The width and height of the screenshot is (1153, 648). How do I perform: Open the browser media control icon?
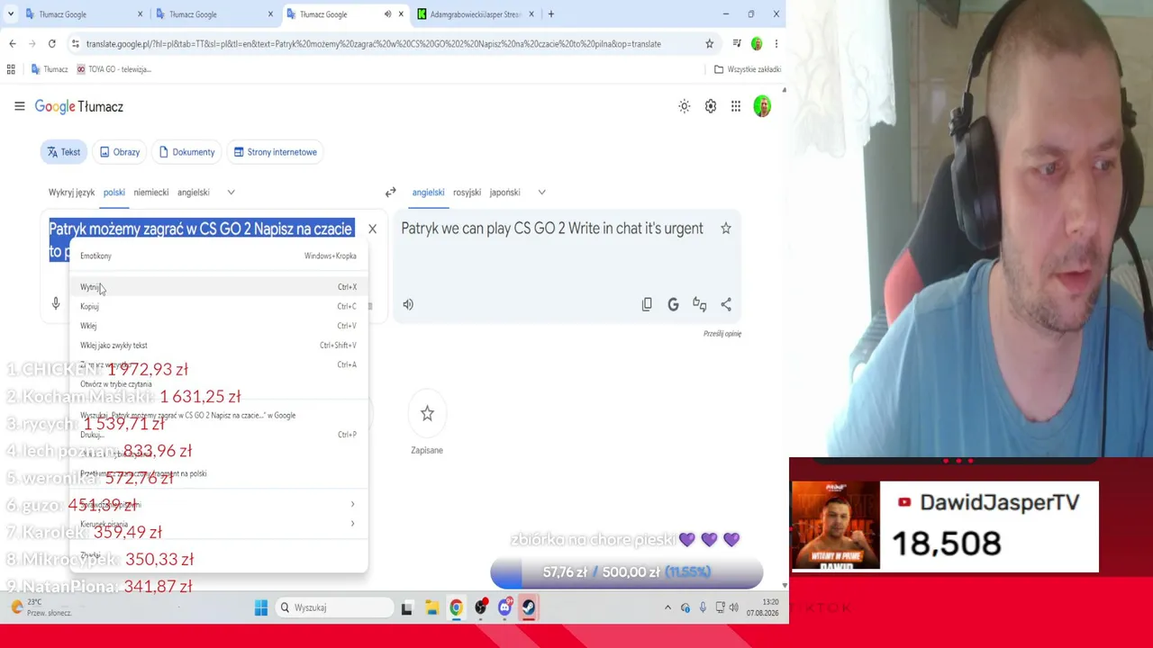click(x=737, y=43)
